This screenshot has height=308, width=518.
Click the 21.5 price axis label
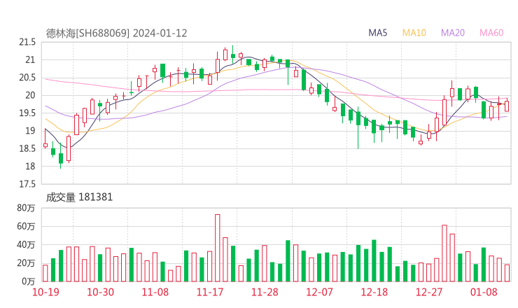(27, 42)
